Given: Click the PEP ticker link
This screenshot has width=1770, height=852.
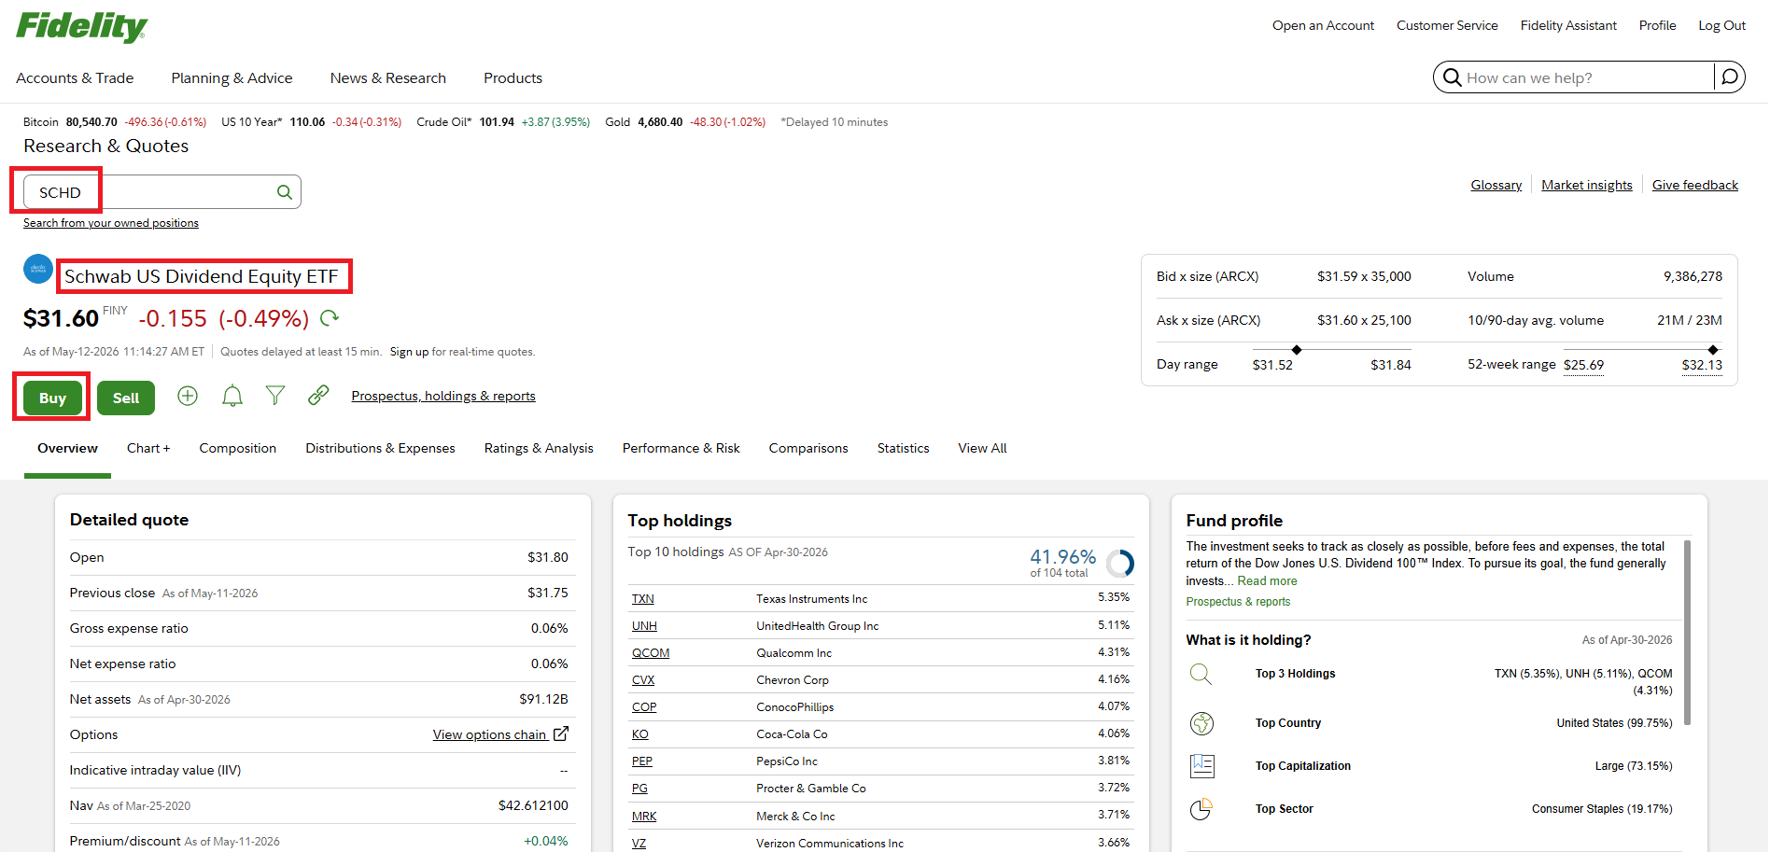Looking at the screenshot, I should coord(642,761).
